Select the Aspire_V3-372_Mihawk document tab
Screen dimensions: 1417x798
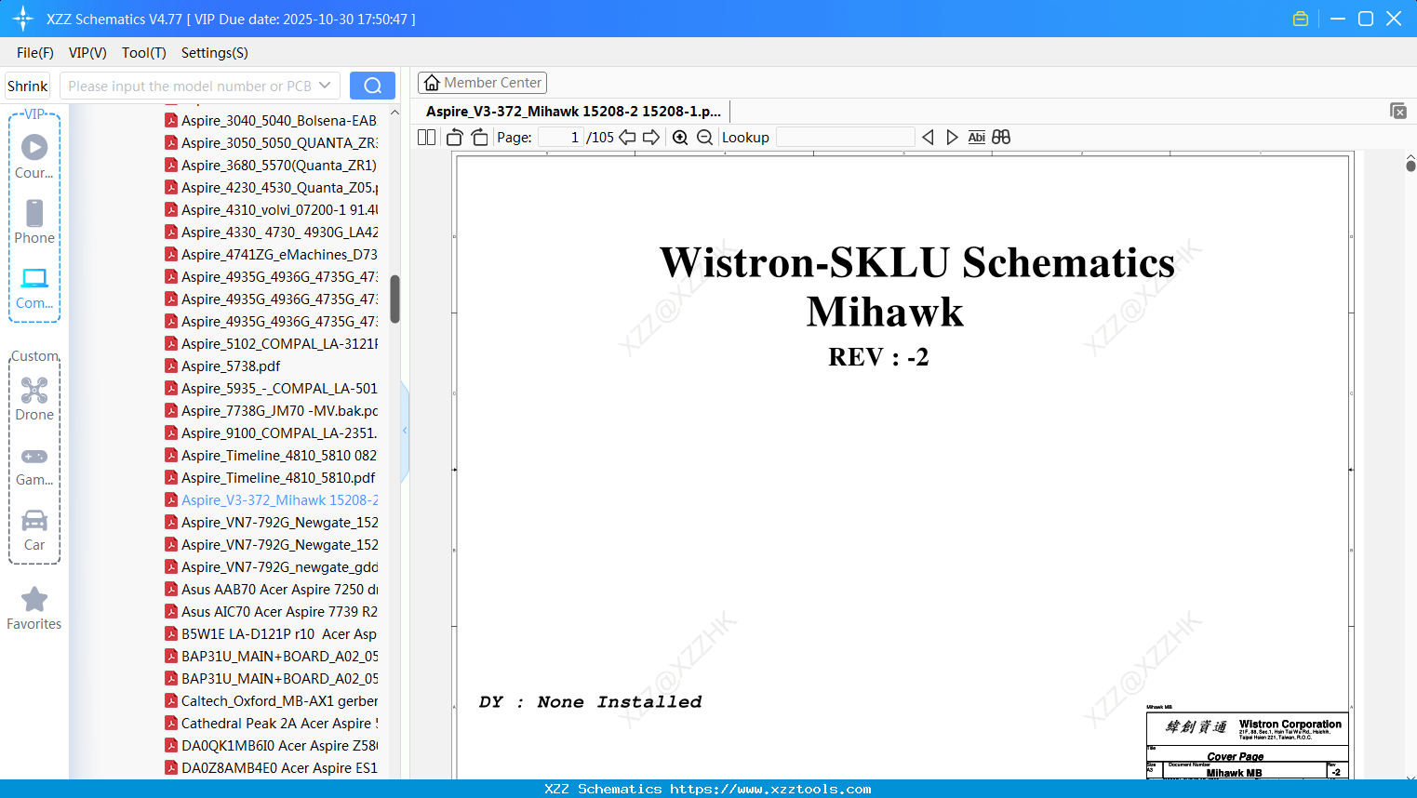pyautogui.click(x=573, y=112)
